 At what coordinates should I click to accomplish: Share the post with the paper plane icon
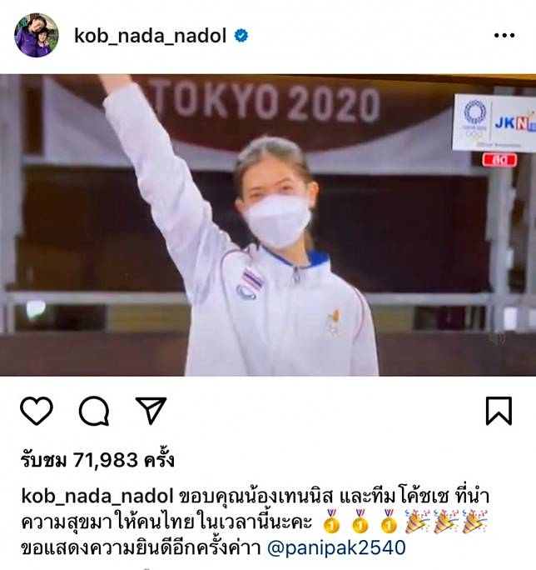tap(151, 410)
